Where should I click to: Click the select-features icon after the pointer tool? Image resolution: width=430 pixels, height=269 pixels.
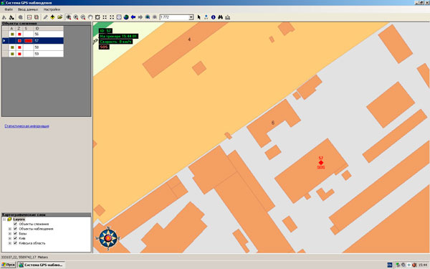[206, 17]
